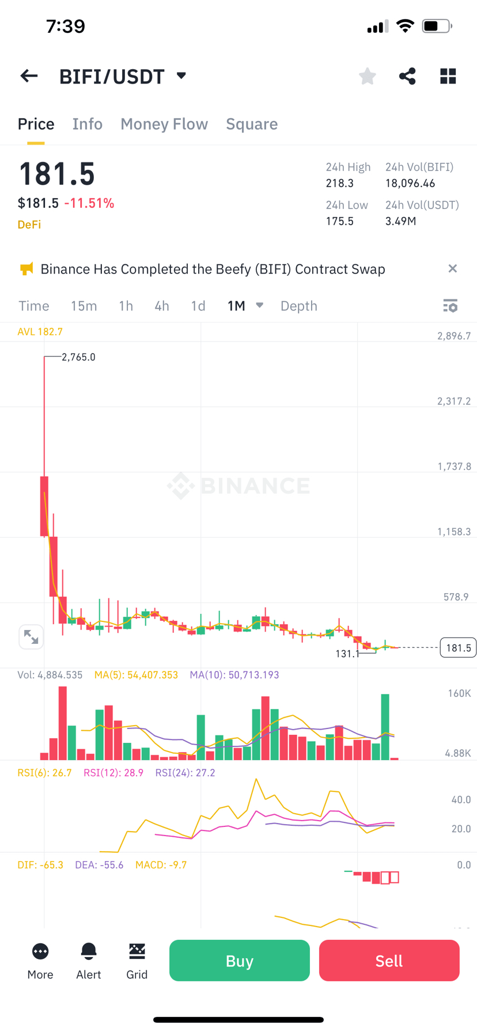The image size is (477, 1032).
Task: Open chart indicator settings icon
Action: [x=450, y=306]
